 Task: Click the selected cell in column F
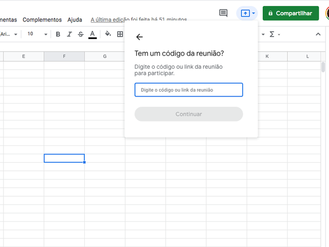[64, 158]
